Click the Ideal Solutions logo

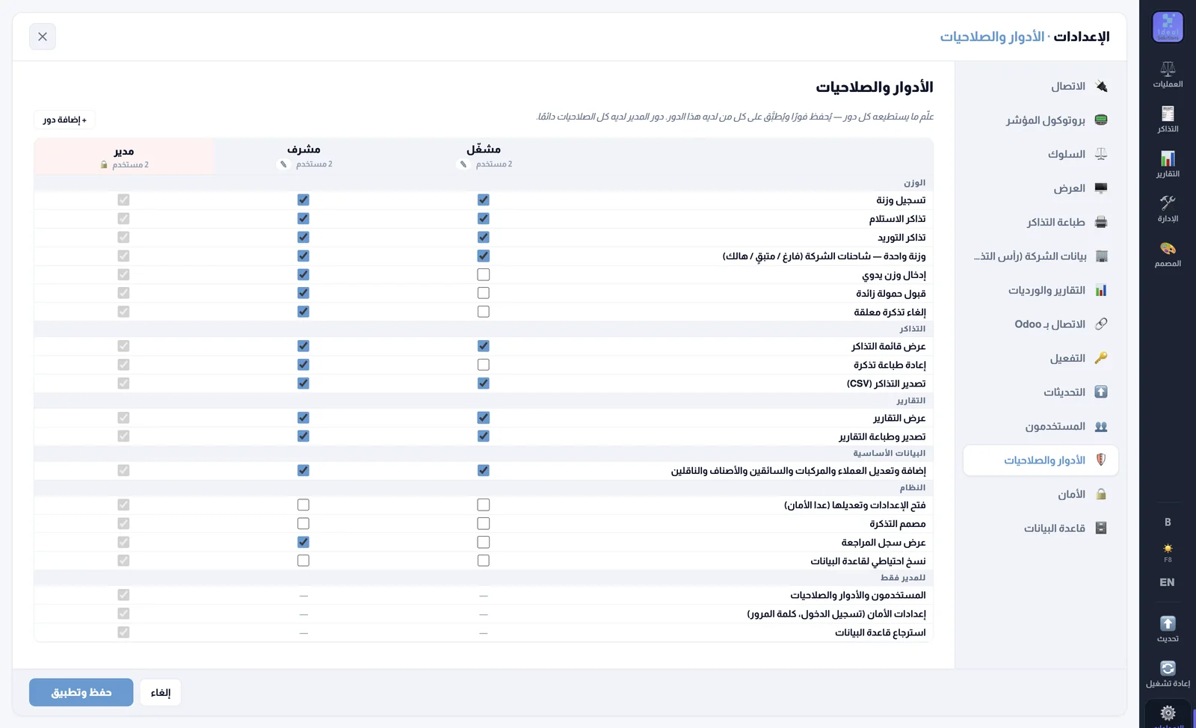(x=1168, y=28)
